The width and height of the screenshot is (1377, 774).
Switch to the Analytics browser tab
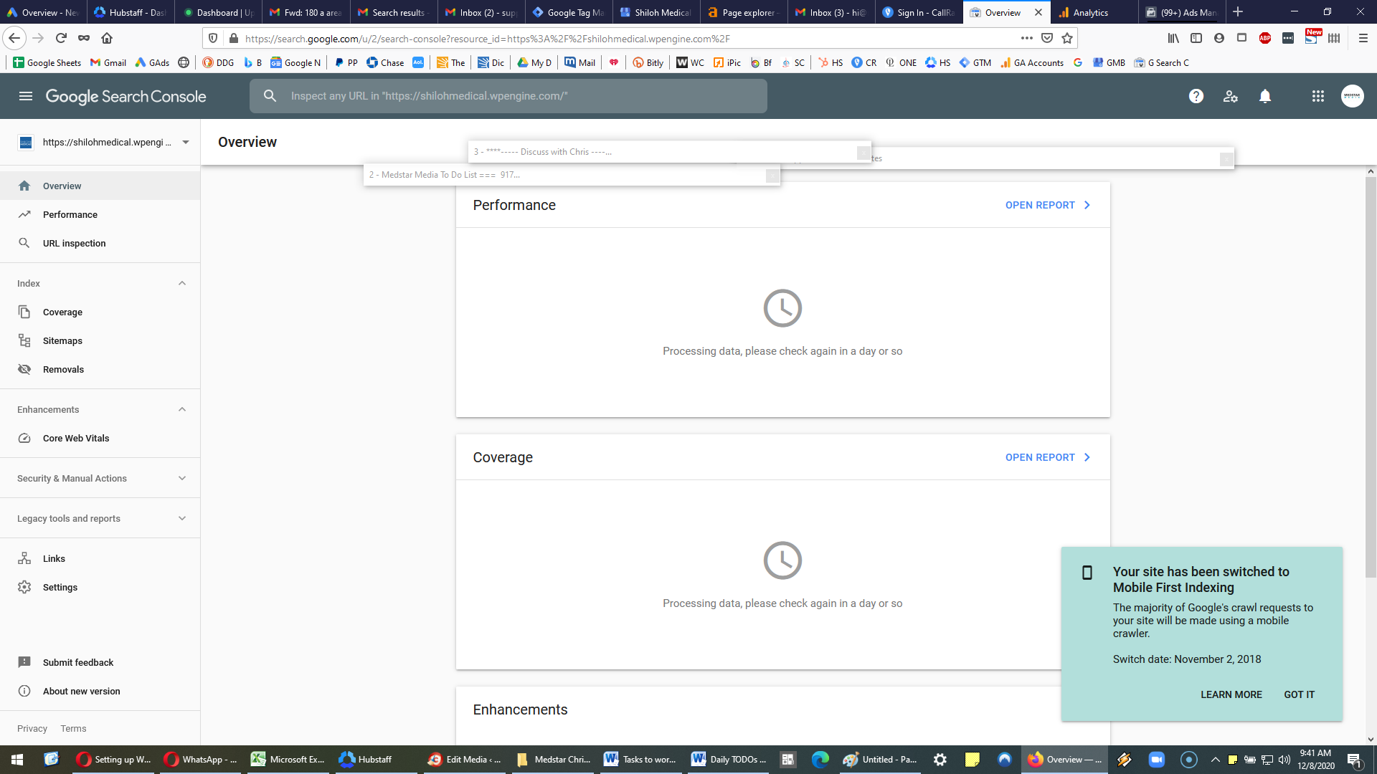click(1093, 12)
